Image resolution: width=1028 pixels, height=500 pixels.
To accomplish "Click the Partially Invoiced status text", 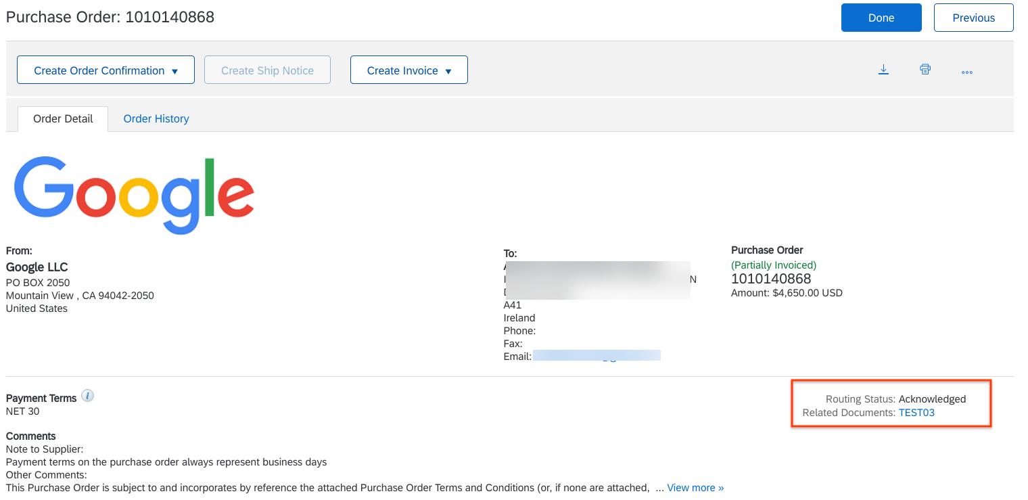I will pyautogui.click(x=774, y=265).
